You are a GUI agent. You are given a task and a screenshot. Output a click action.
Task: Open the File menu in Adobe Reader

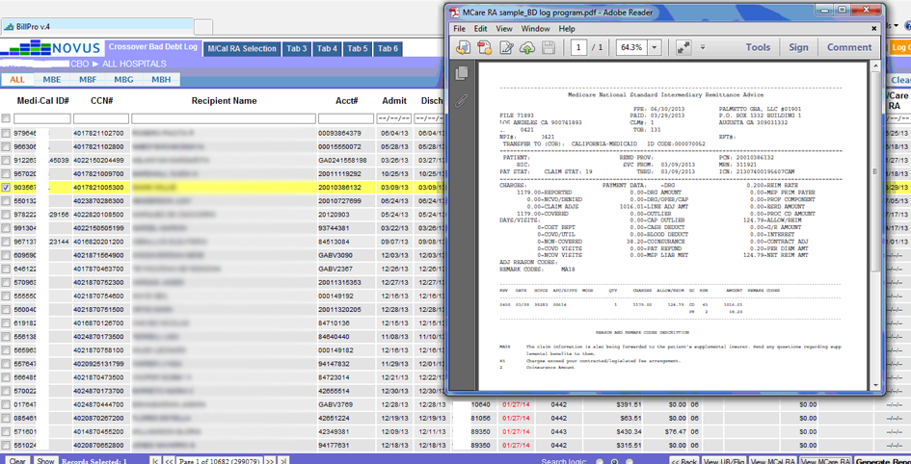(459, 29)
